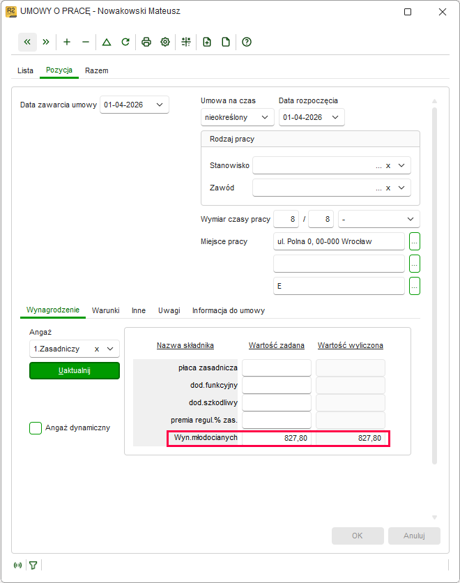Open Zawód lookup with ellipsis
The width and height of the screenshot is (460, 583).
[x=378, y=188]
